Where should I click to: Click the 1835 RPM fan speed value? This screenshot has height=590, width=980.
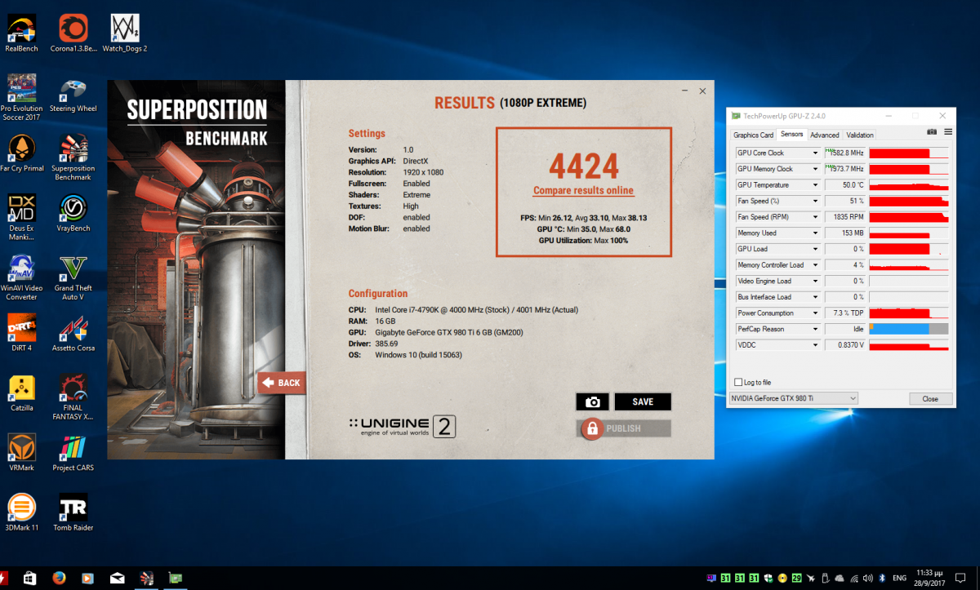click(844, 217)
